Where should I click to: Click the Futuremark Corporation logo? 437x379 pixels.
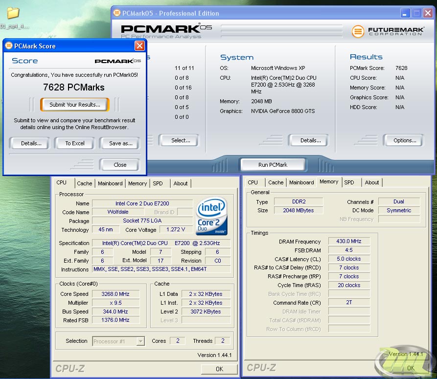tap(388, 31)
